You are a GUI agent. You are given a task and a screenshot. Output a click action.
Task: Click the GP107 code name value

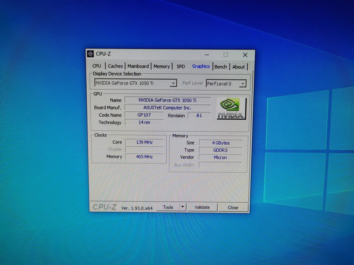tap(144, 115)
